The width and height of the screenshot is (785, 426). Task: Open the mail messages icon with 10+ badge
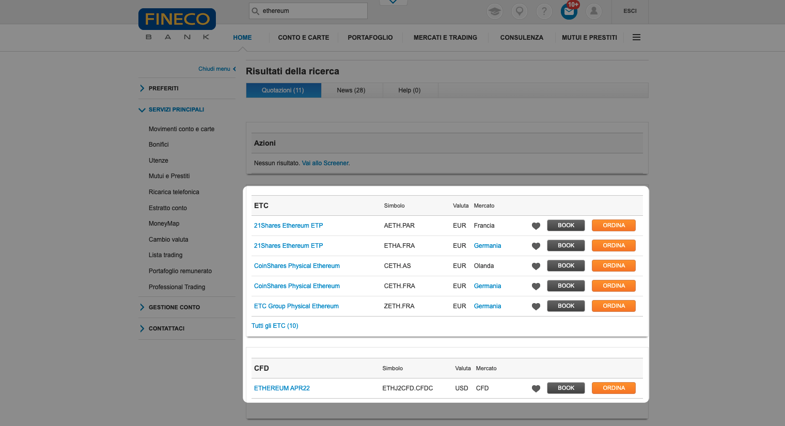[x=569, y=11]
